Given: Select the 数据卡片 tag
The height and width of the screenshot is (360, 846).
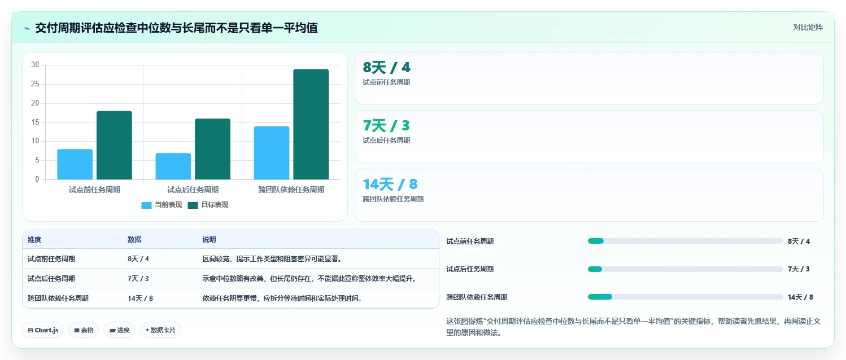Looking at the screenshot, I should [x=160, y=330].
